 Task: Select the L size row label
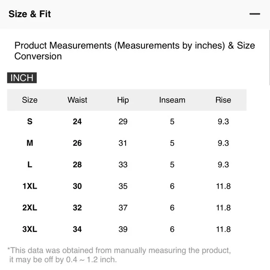tap(30, 164)
